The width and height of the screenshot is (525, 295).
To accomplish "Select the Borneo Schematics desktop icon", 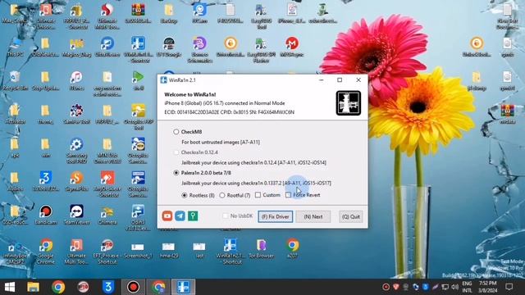I will [x=199, y=50].
